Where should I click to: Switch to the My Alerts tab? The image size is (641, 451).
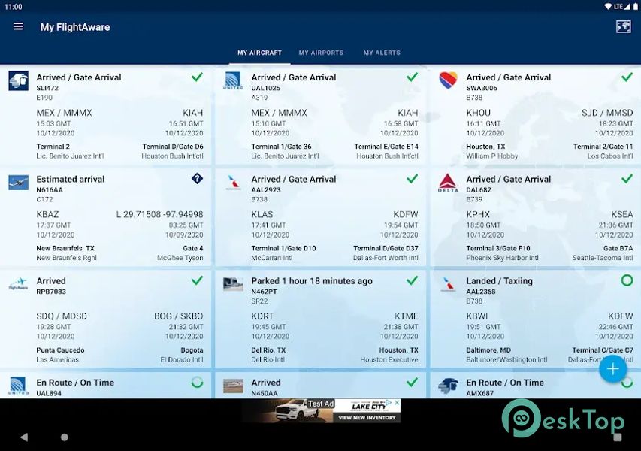(x=382, y=53)
